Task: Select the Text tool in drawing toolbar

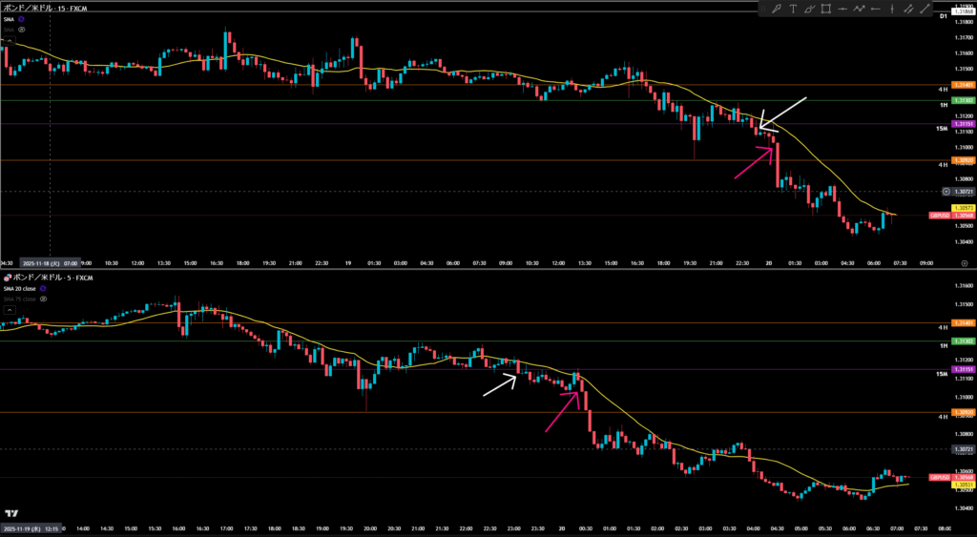Action: click(x=793, y=9)
